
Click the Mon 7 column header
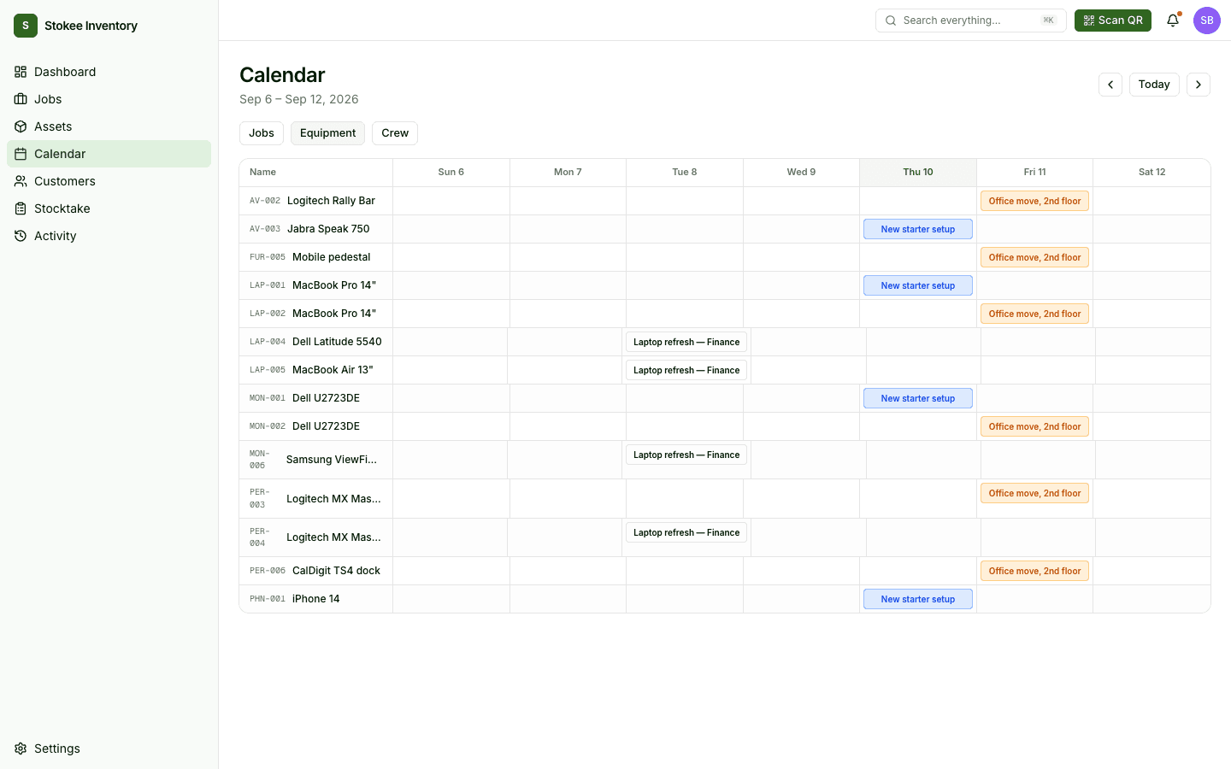pyautogui.click(x=568, y=173)
